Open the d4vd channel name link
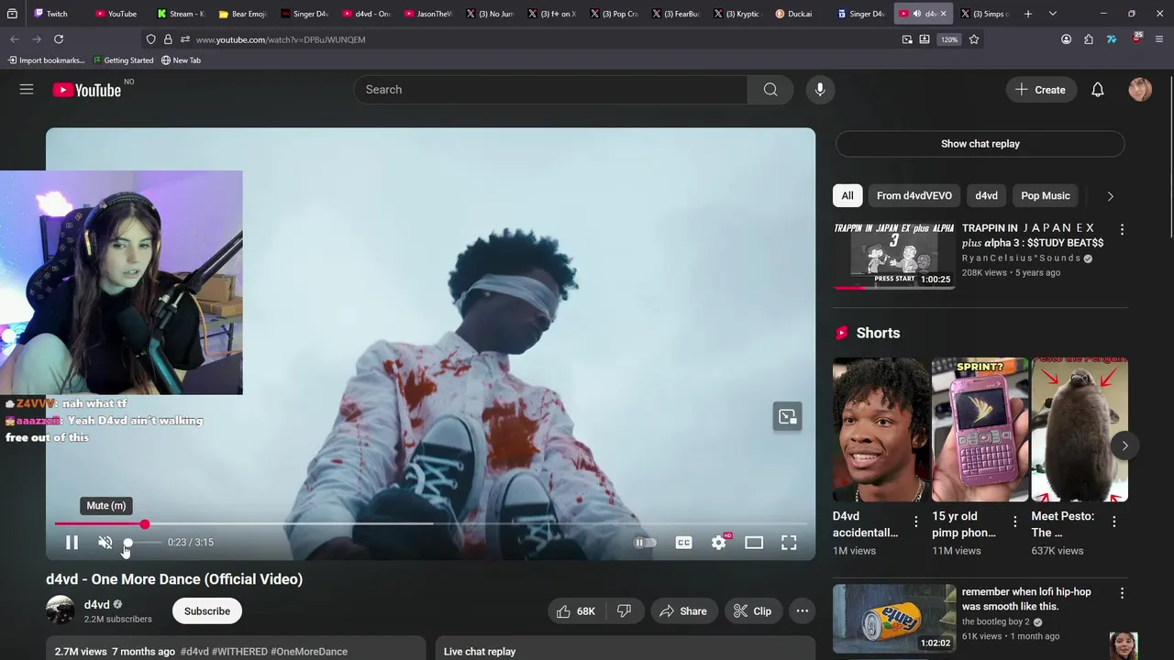The image size is (1174, 660). tap(97, 605)
